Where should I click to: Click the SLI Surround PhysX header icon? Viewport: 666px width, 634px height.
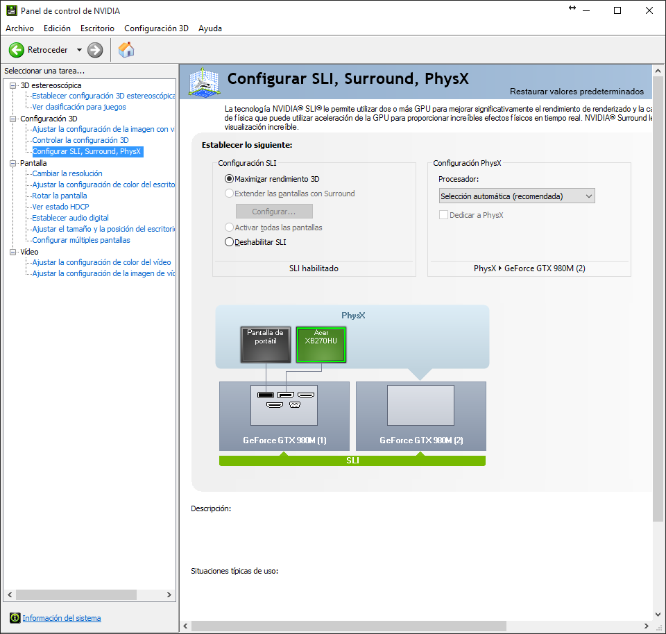[204, 82]
